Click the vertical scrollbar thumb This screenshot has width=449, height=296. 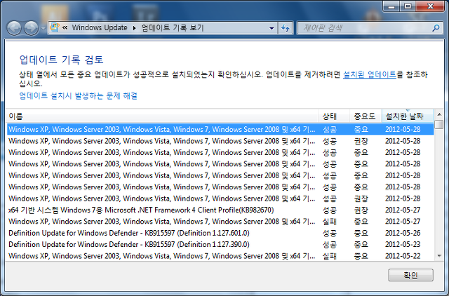[x=439, y=125]
